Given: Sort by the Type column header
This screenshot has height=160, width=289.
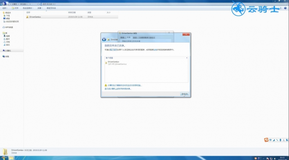Looking at the screenshot, I should (89, 13).
